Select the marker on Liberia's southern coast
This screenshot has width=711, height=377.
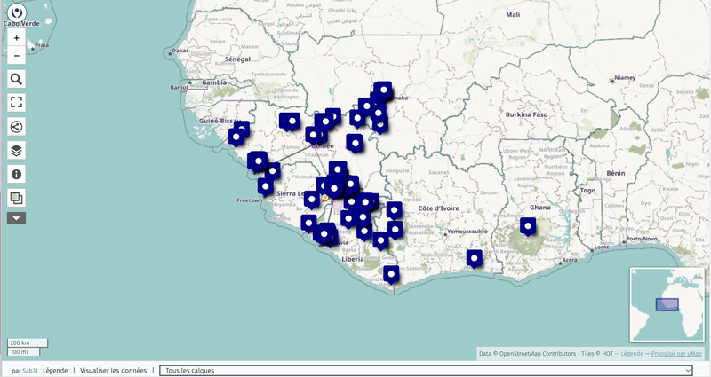click(x=391, y=274)
